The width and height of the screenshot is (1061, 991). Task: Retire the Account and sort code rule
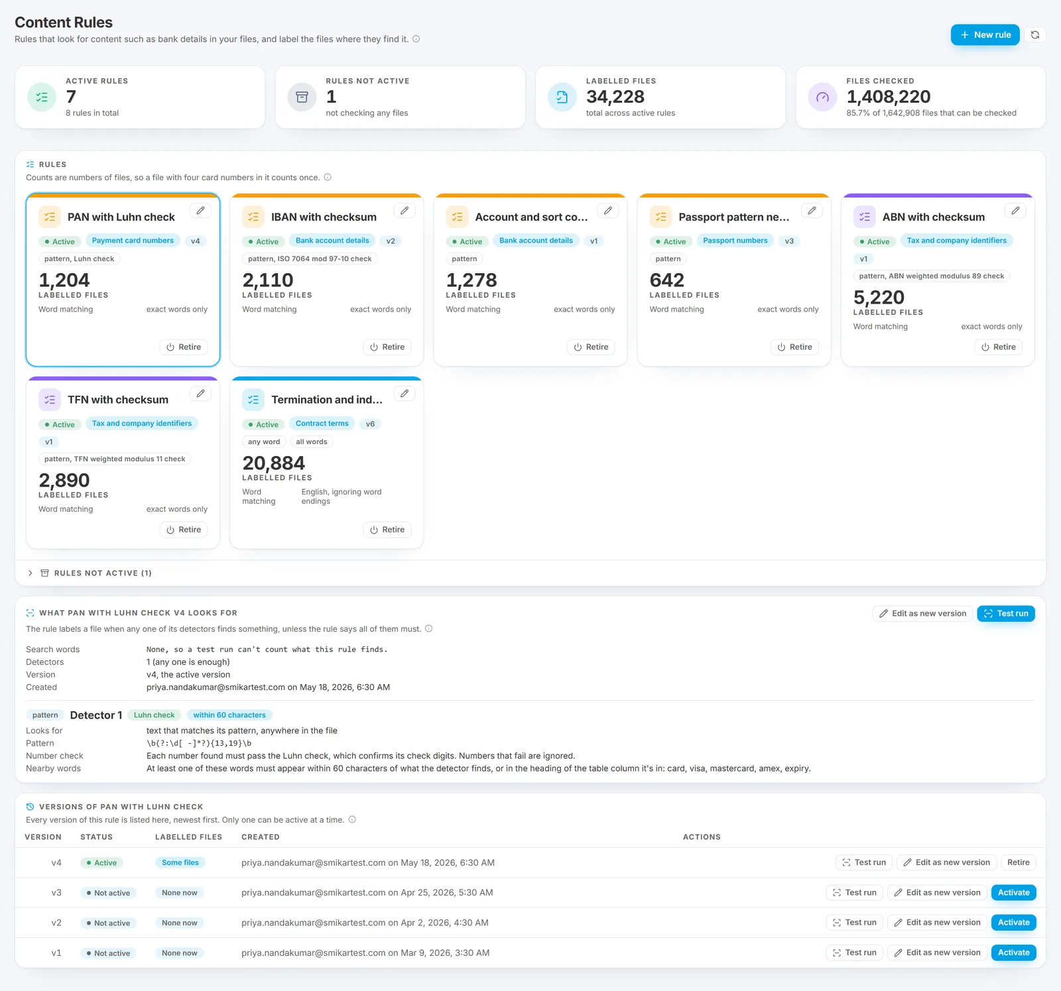(x=591, y=347)
